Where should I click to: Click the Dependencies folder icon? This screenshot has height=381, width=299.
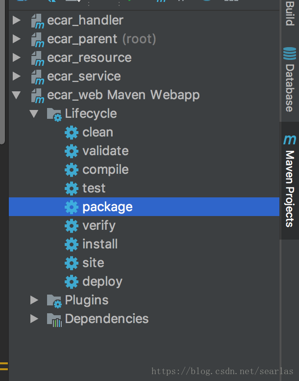pos(54,320)
